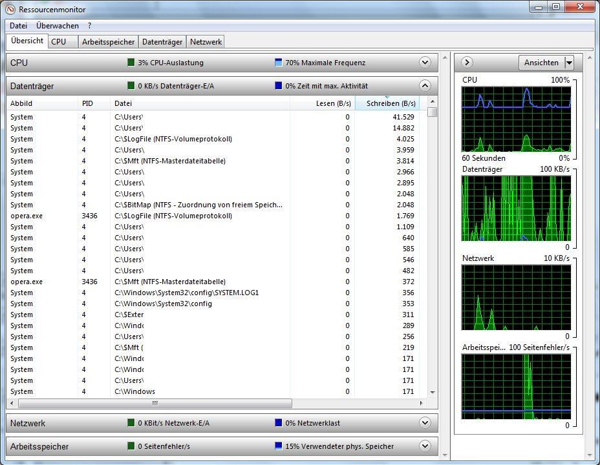Click the Ressourcenmonitor title bar icon
The height and width of the screenshot is (465, 600).
[11, 9]
